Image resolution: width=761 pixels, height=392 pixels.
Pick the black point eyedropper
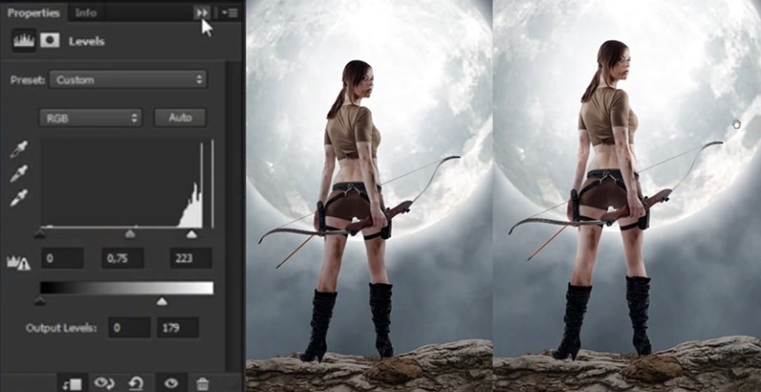(x=19, y=149)
